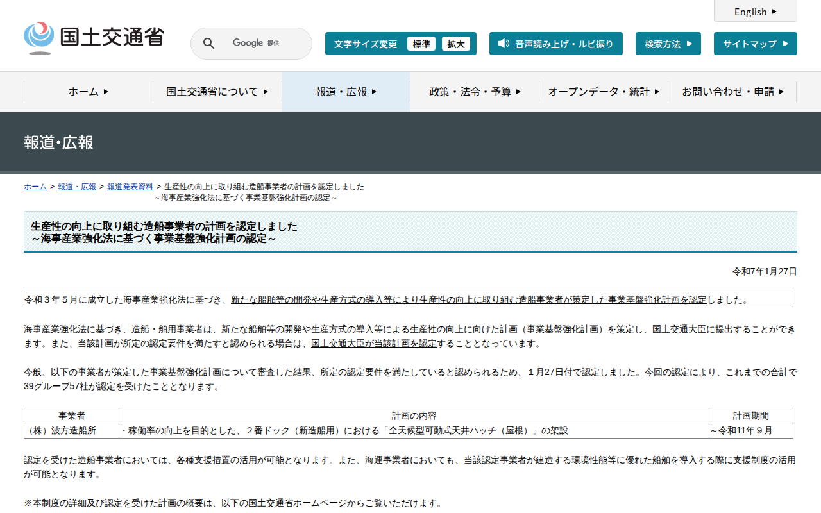Select お問い合わせ・申請 menu item

732,92
